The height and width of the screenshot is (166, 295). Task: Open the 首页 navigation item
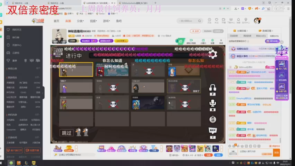click(56, 21)
